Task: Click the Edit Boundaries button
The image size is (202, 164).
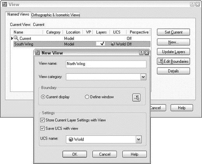Action: pos(173,61)
